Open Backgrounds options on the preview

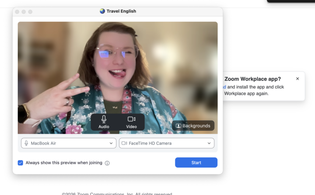pyautogui.click(x=193, y=126)
